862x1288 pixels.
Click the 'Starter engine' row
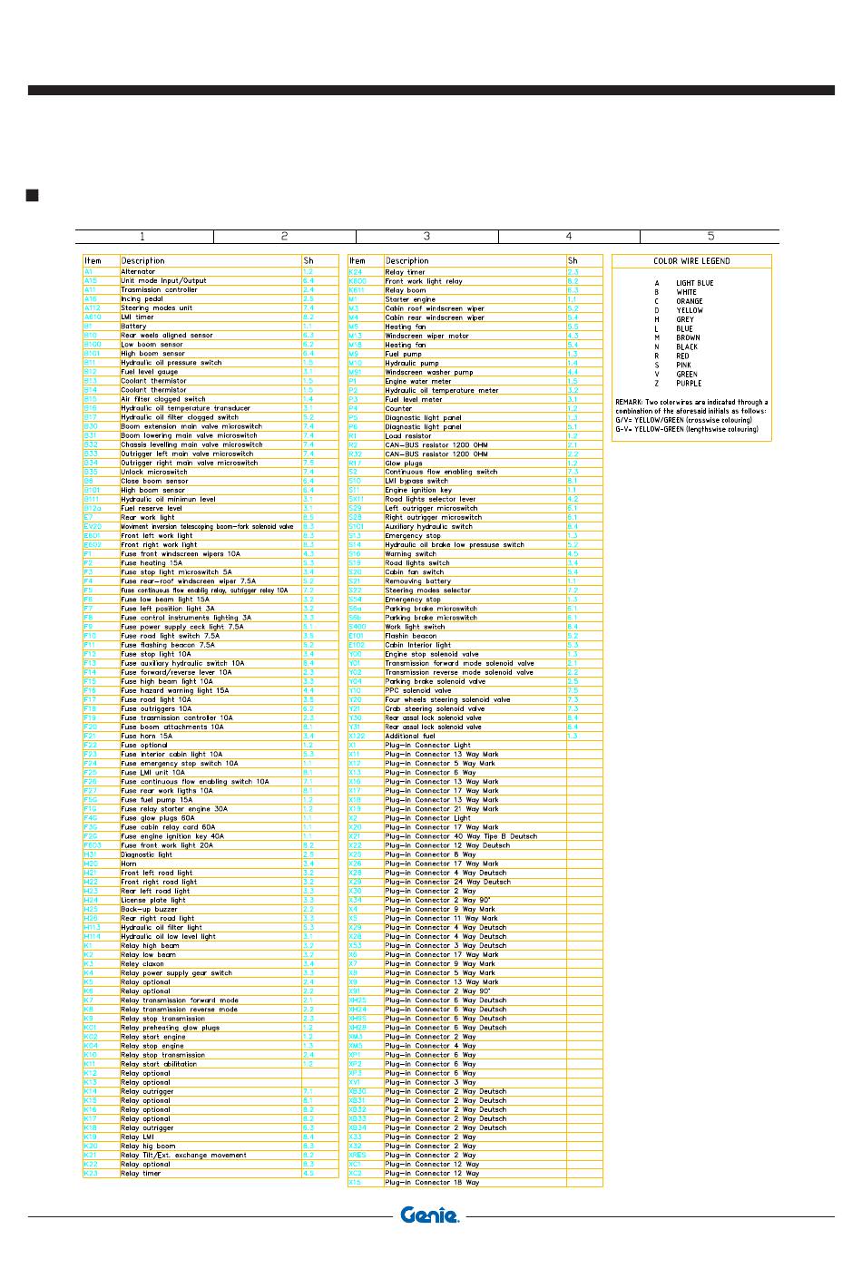pyautogui.click(x=475, y=299)
